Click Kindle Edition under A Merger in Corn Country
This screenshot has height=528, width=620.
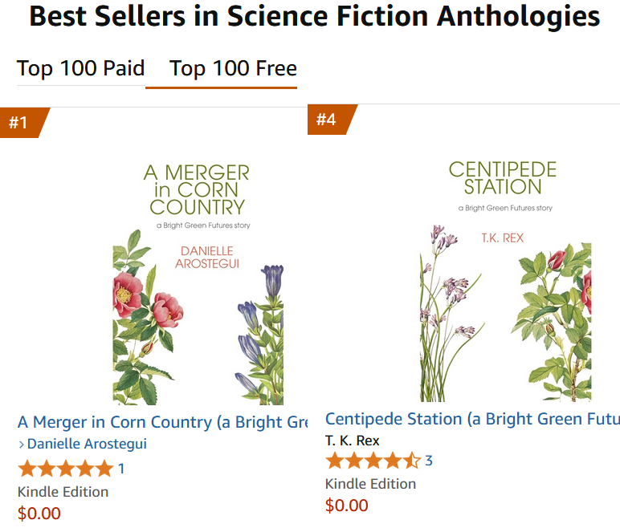pos(63,492)
